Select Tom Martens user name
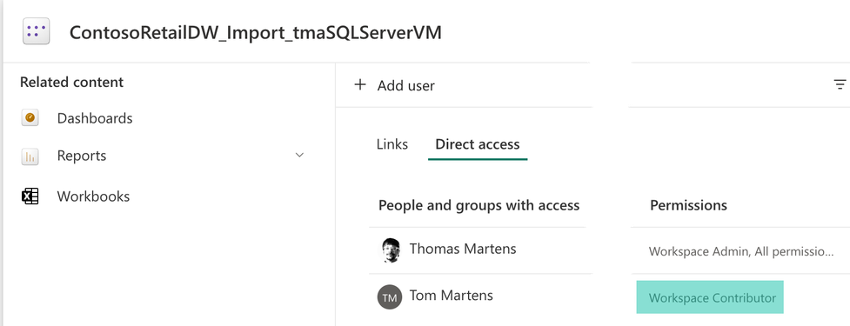The width and height of the screenshot is (850, 326). (451, 295)
